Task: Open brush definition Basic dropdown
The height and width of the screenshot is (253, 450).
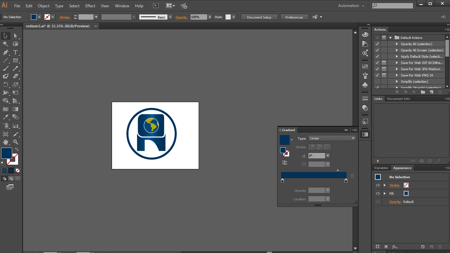Action: pos(170,17)
